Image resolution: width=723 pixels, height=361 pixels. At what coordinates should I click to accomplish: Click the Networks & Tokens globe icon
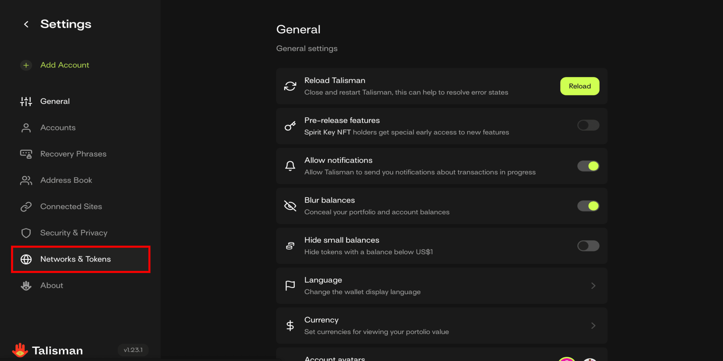pos(26,260)
